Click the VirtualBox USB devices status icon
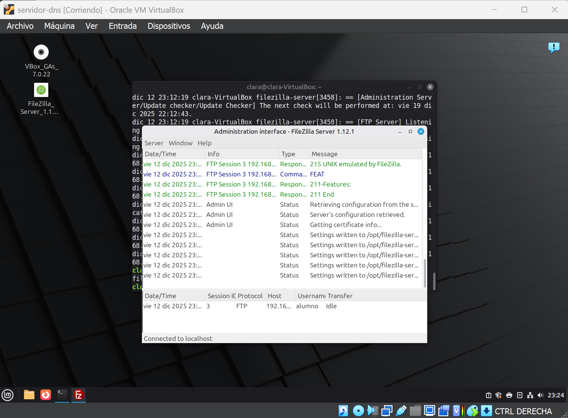The height and width of the screenshot is (418, 568). click(x=401, y=411)
